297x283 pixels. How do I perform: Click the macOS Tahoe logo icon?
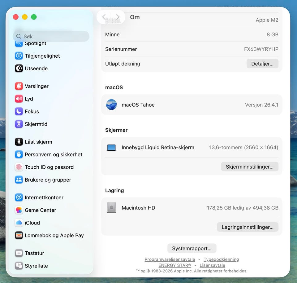(111, 104)
